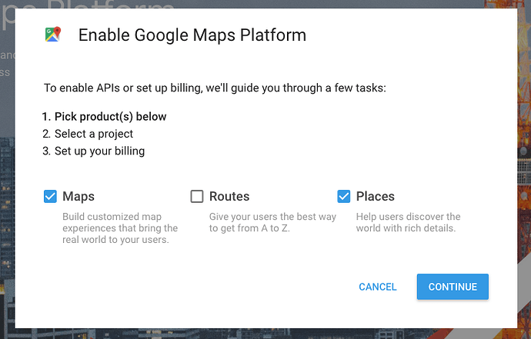This screenshot has width=531, height=339.
Task: Click 'Build customized map experiences' description
Action: point(120,228)
